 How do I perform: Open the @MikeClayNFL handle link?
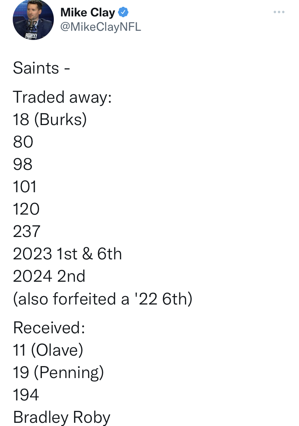100,27
